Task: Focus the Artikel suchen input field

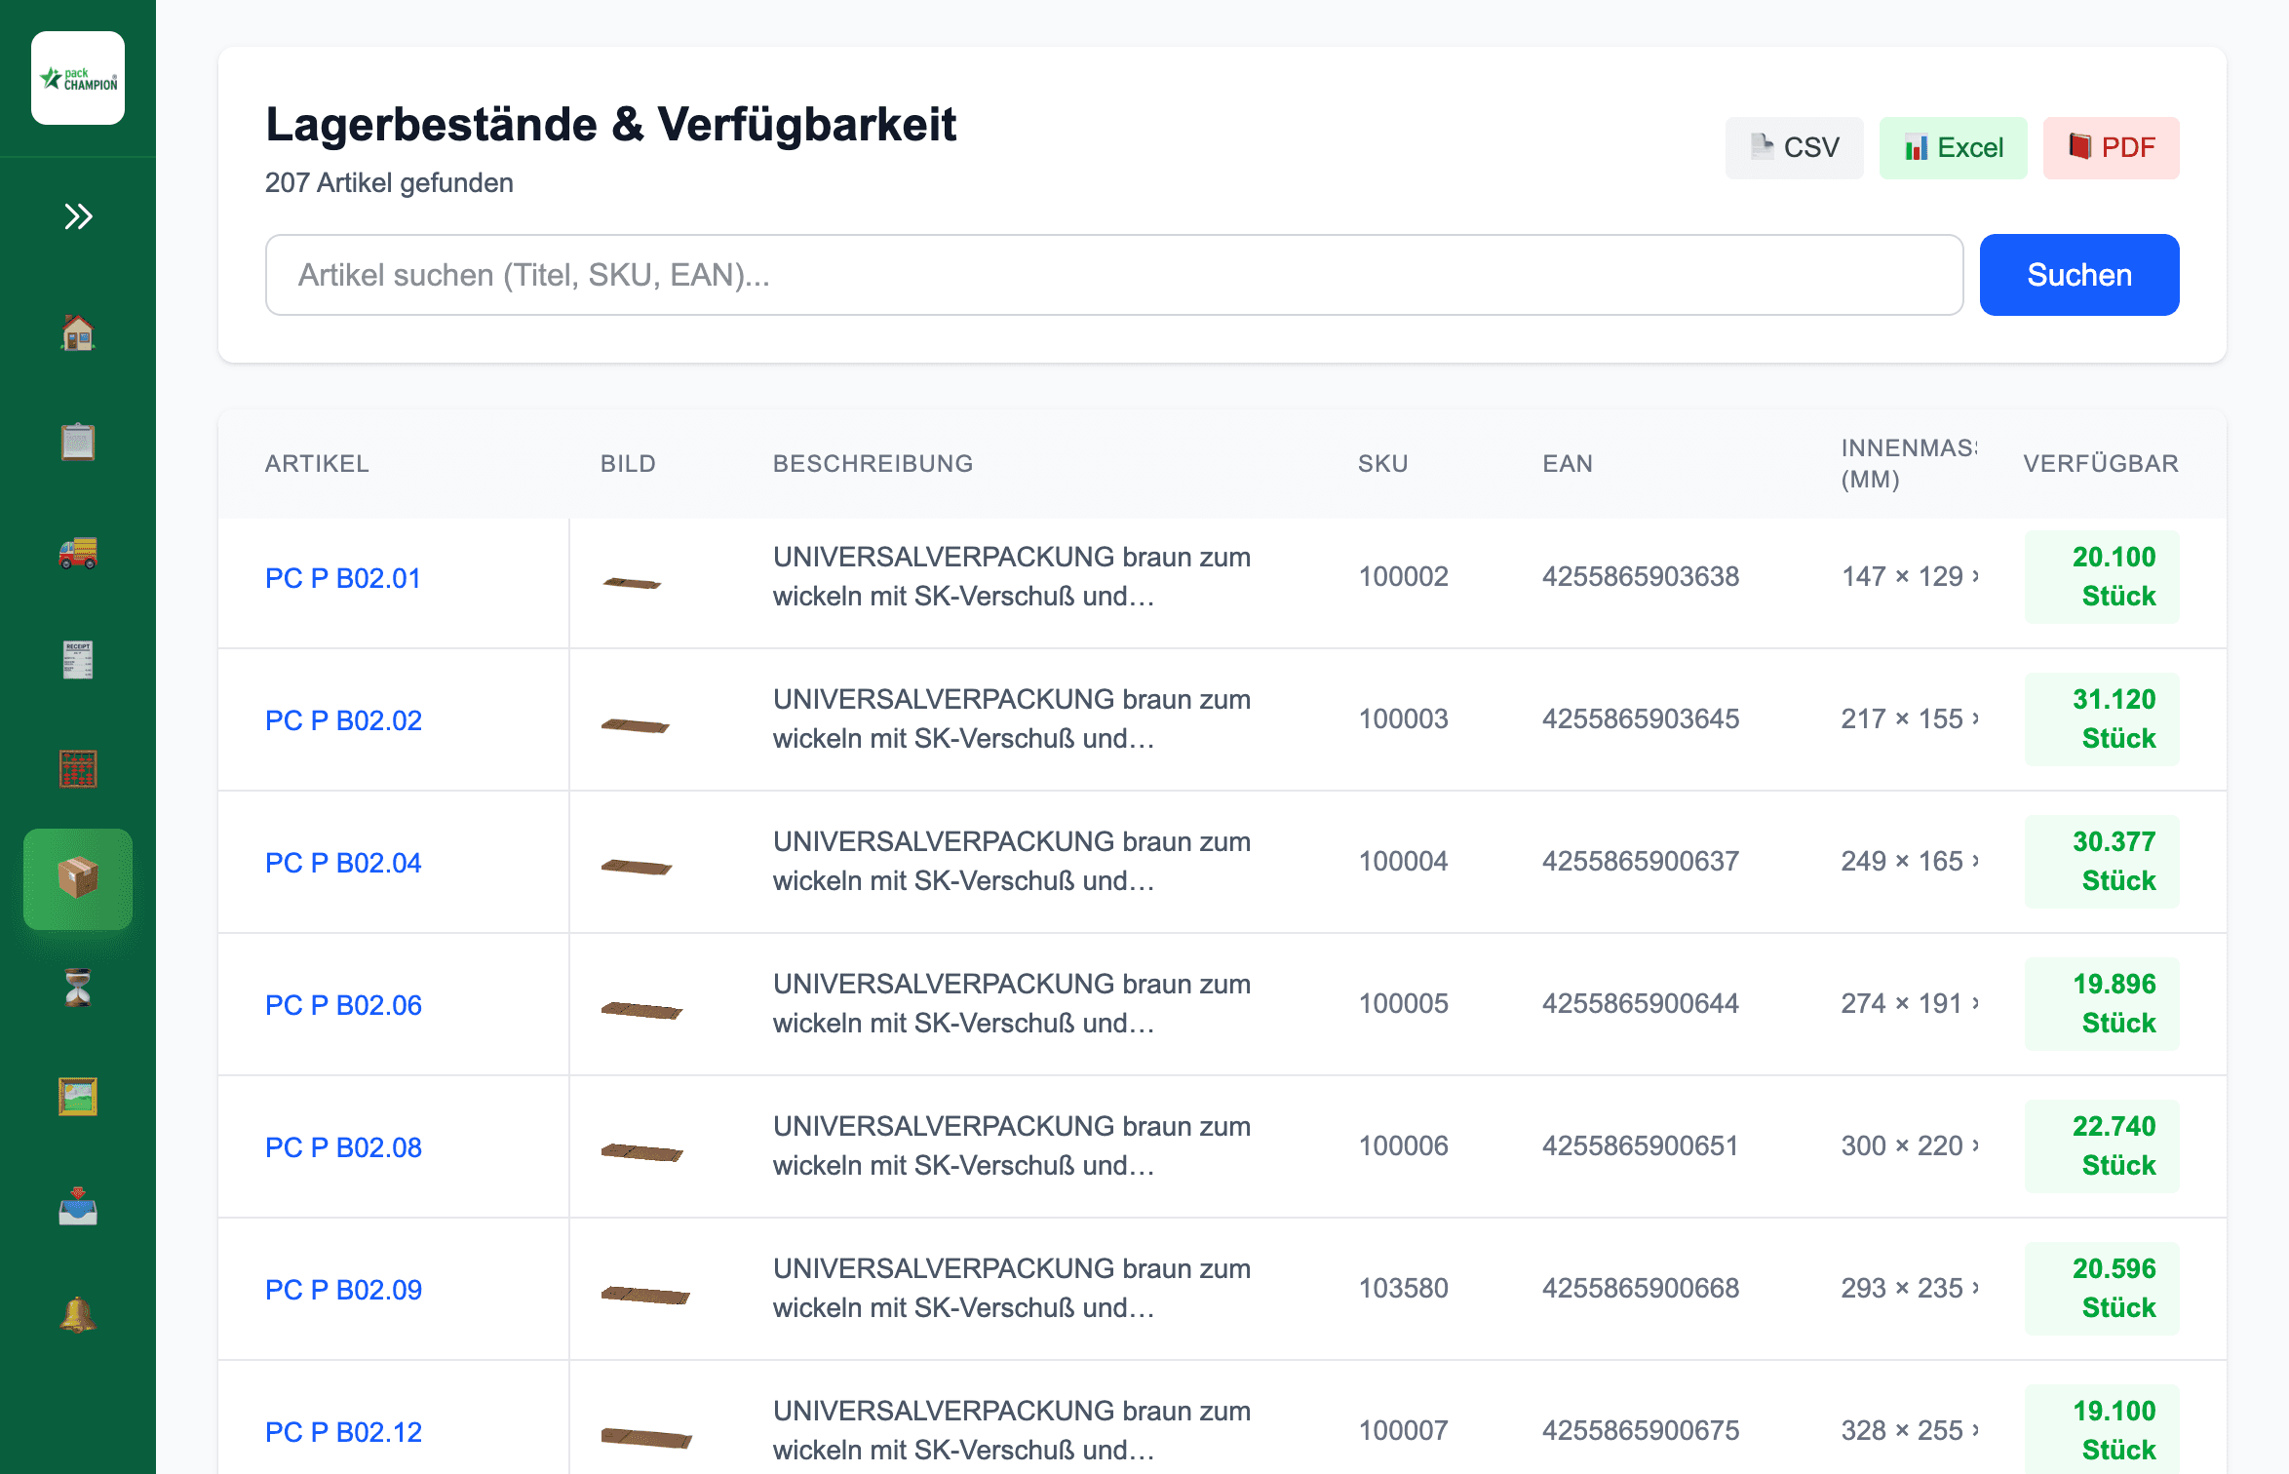Action: pyautogui.click(x=1114, y=275)
